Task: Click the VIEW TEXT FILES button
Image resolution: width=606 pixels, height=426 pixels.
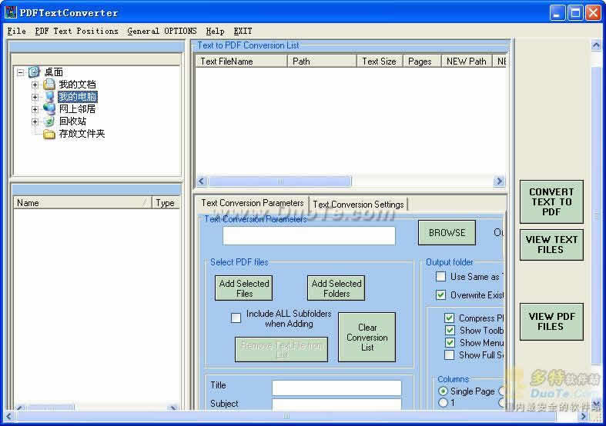Action: coord(551,245)
